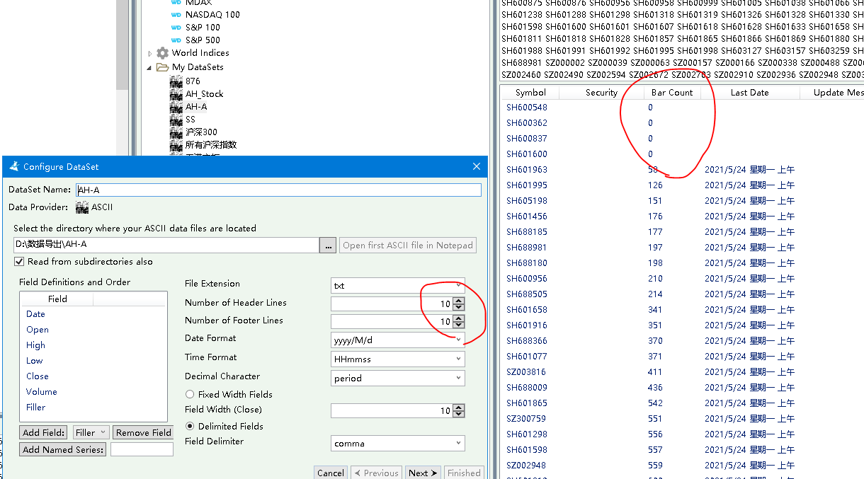Click the Bar Count column header
The width and height of the screenshot is (864, 479).
[671, 93]
